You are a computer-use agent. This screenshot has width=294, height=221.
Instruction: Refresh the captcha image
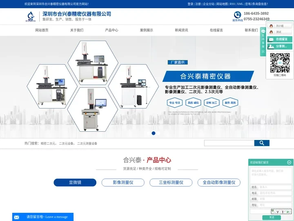click(281, 212)
